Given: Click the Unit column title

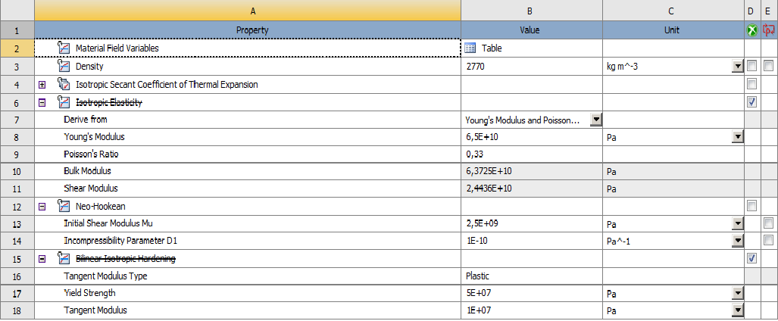Looking at the screenshot, I should [672, 30].
